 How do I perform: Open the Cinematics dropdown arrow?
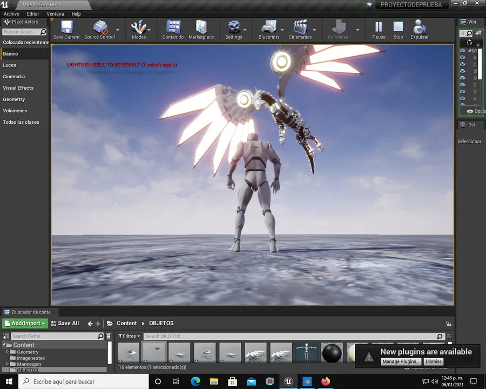[x=314, y=30]
